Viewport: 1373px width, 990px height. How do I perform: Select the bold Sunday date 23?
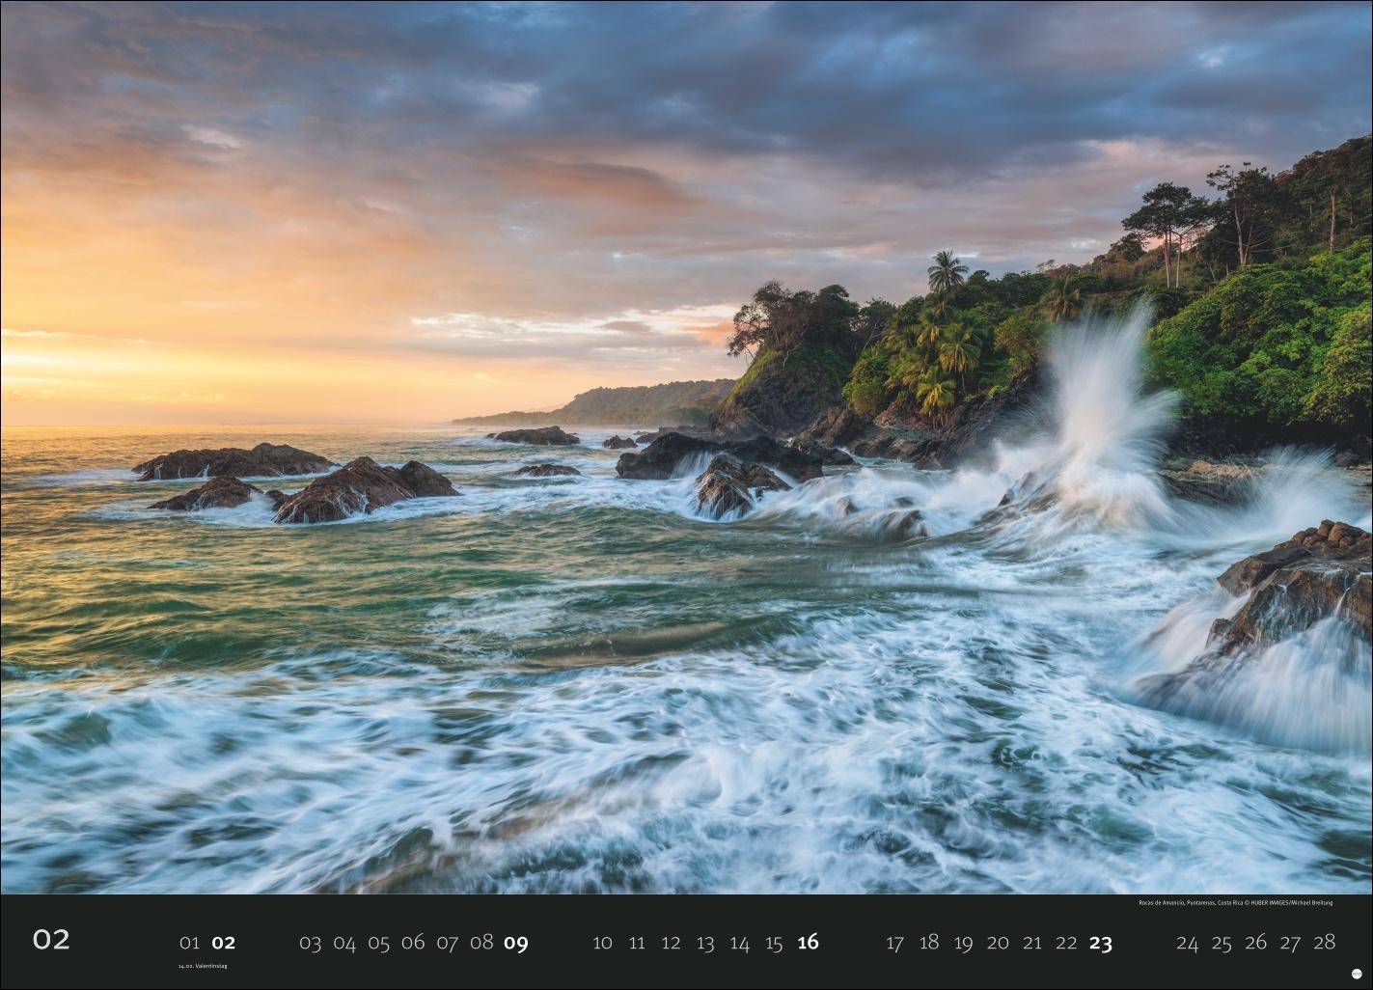click(x=1101, y=943)
